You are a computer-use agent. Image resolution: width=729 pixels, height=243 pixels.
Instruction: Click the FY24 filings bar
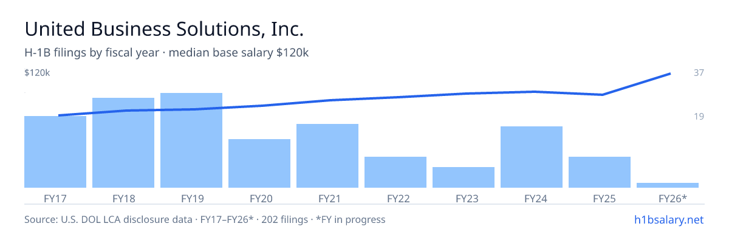point(532,157)
